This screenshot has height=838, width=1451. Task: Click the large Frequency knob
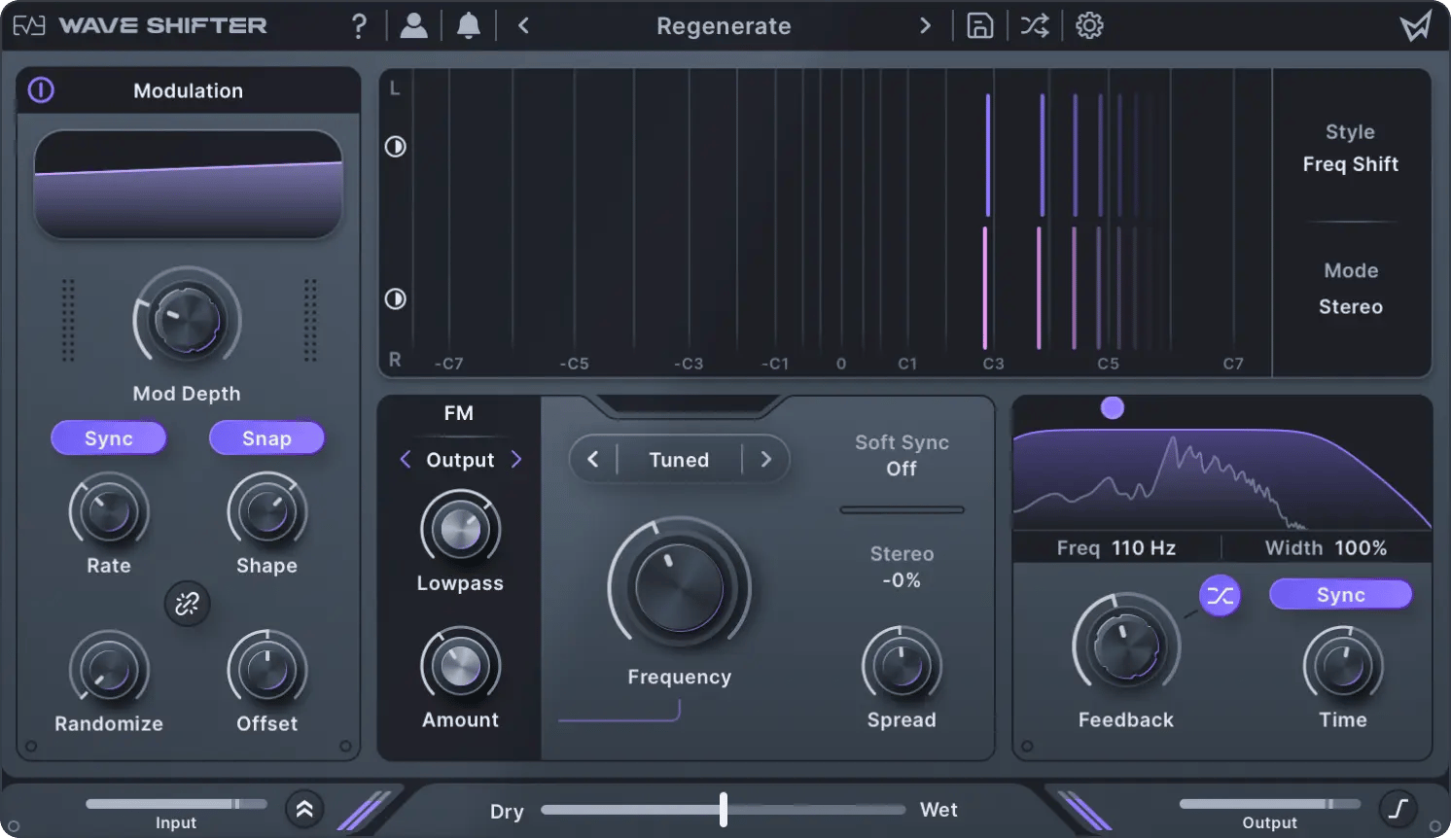point(679,589)
